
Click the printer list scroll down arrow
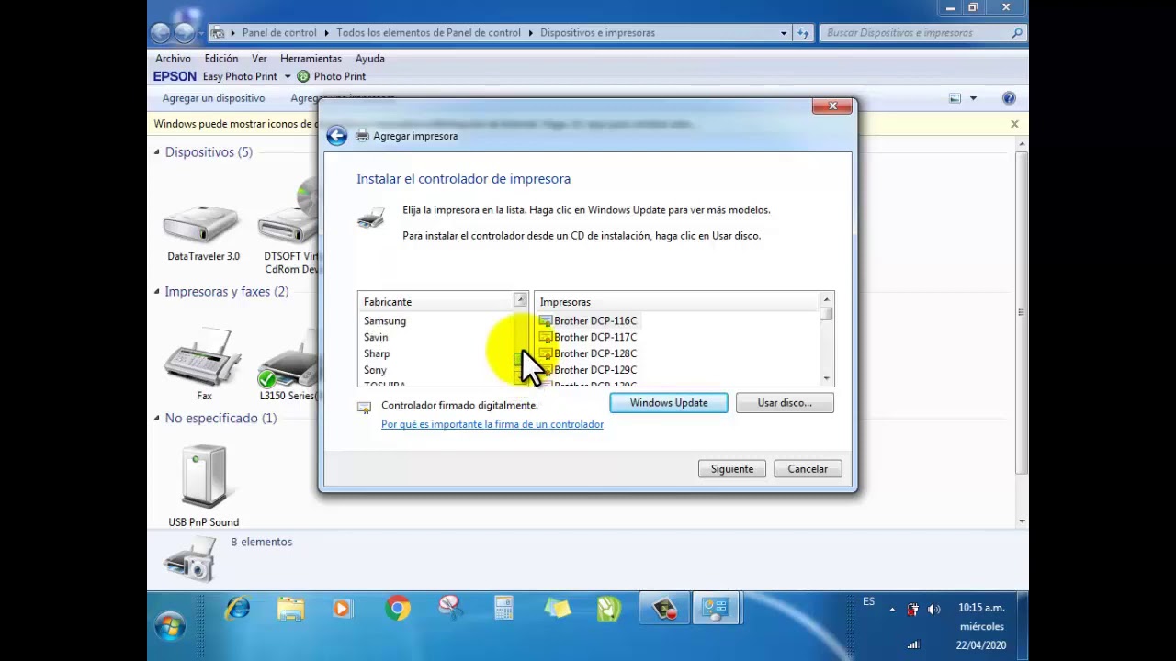coord(827,378)
